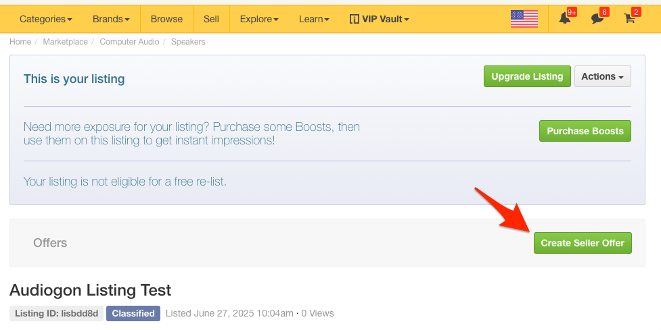Follow the Home breadcrumb link
The width and height of the screenshot is (661, 330).
pos(20,42)
